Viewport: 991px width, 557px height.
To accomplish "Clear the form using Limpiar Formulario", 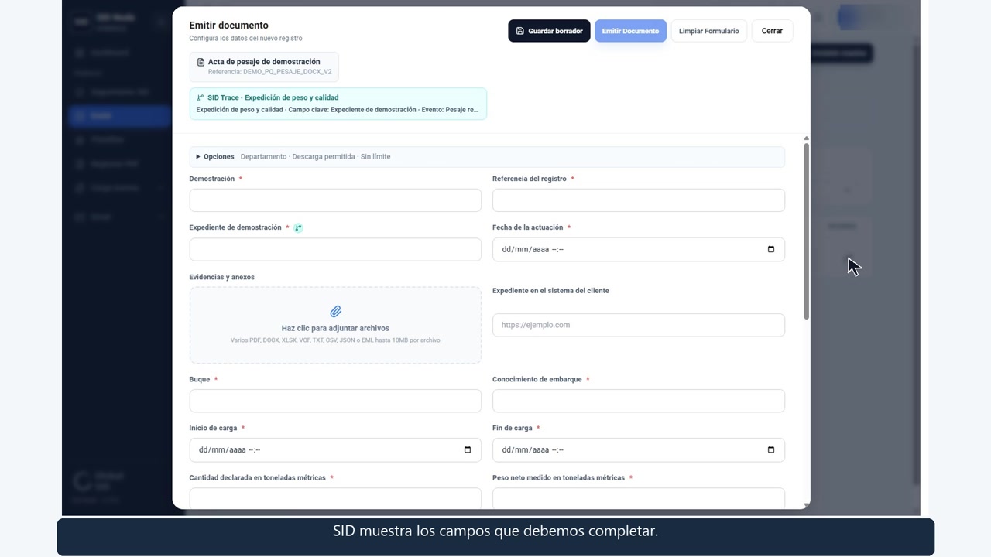I will click(708, 31).
